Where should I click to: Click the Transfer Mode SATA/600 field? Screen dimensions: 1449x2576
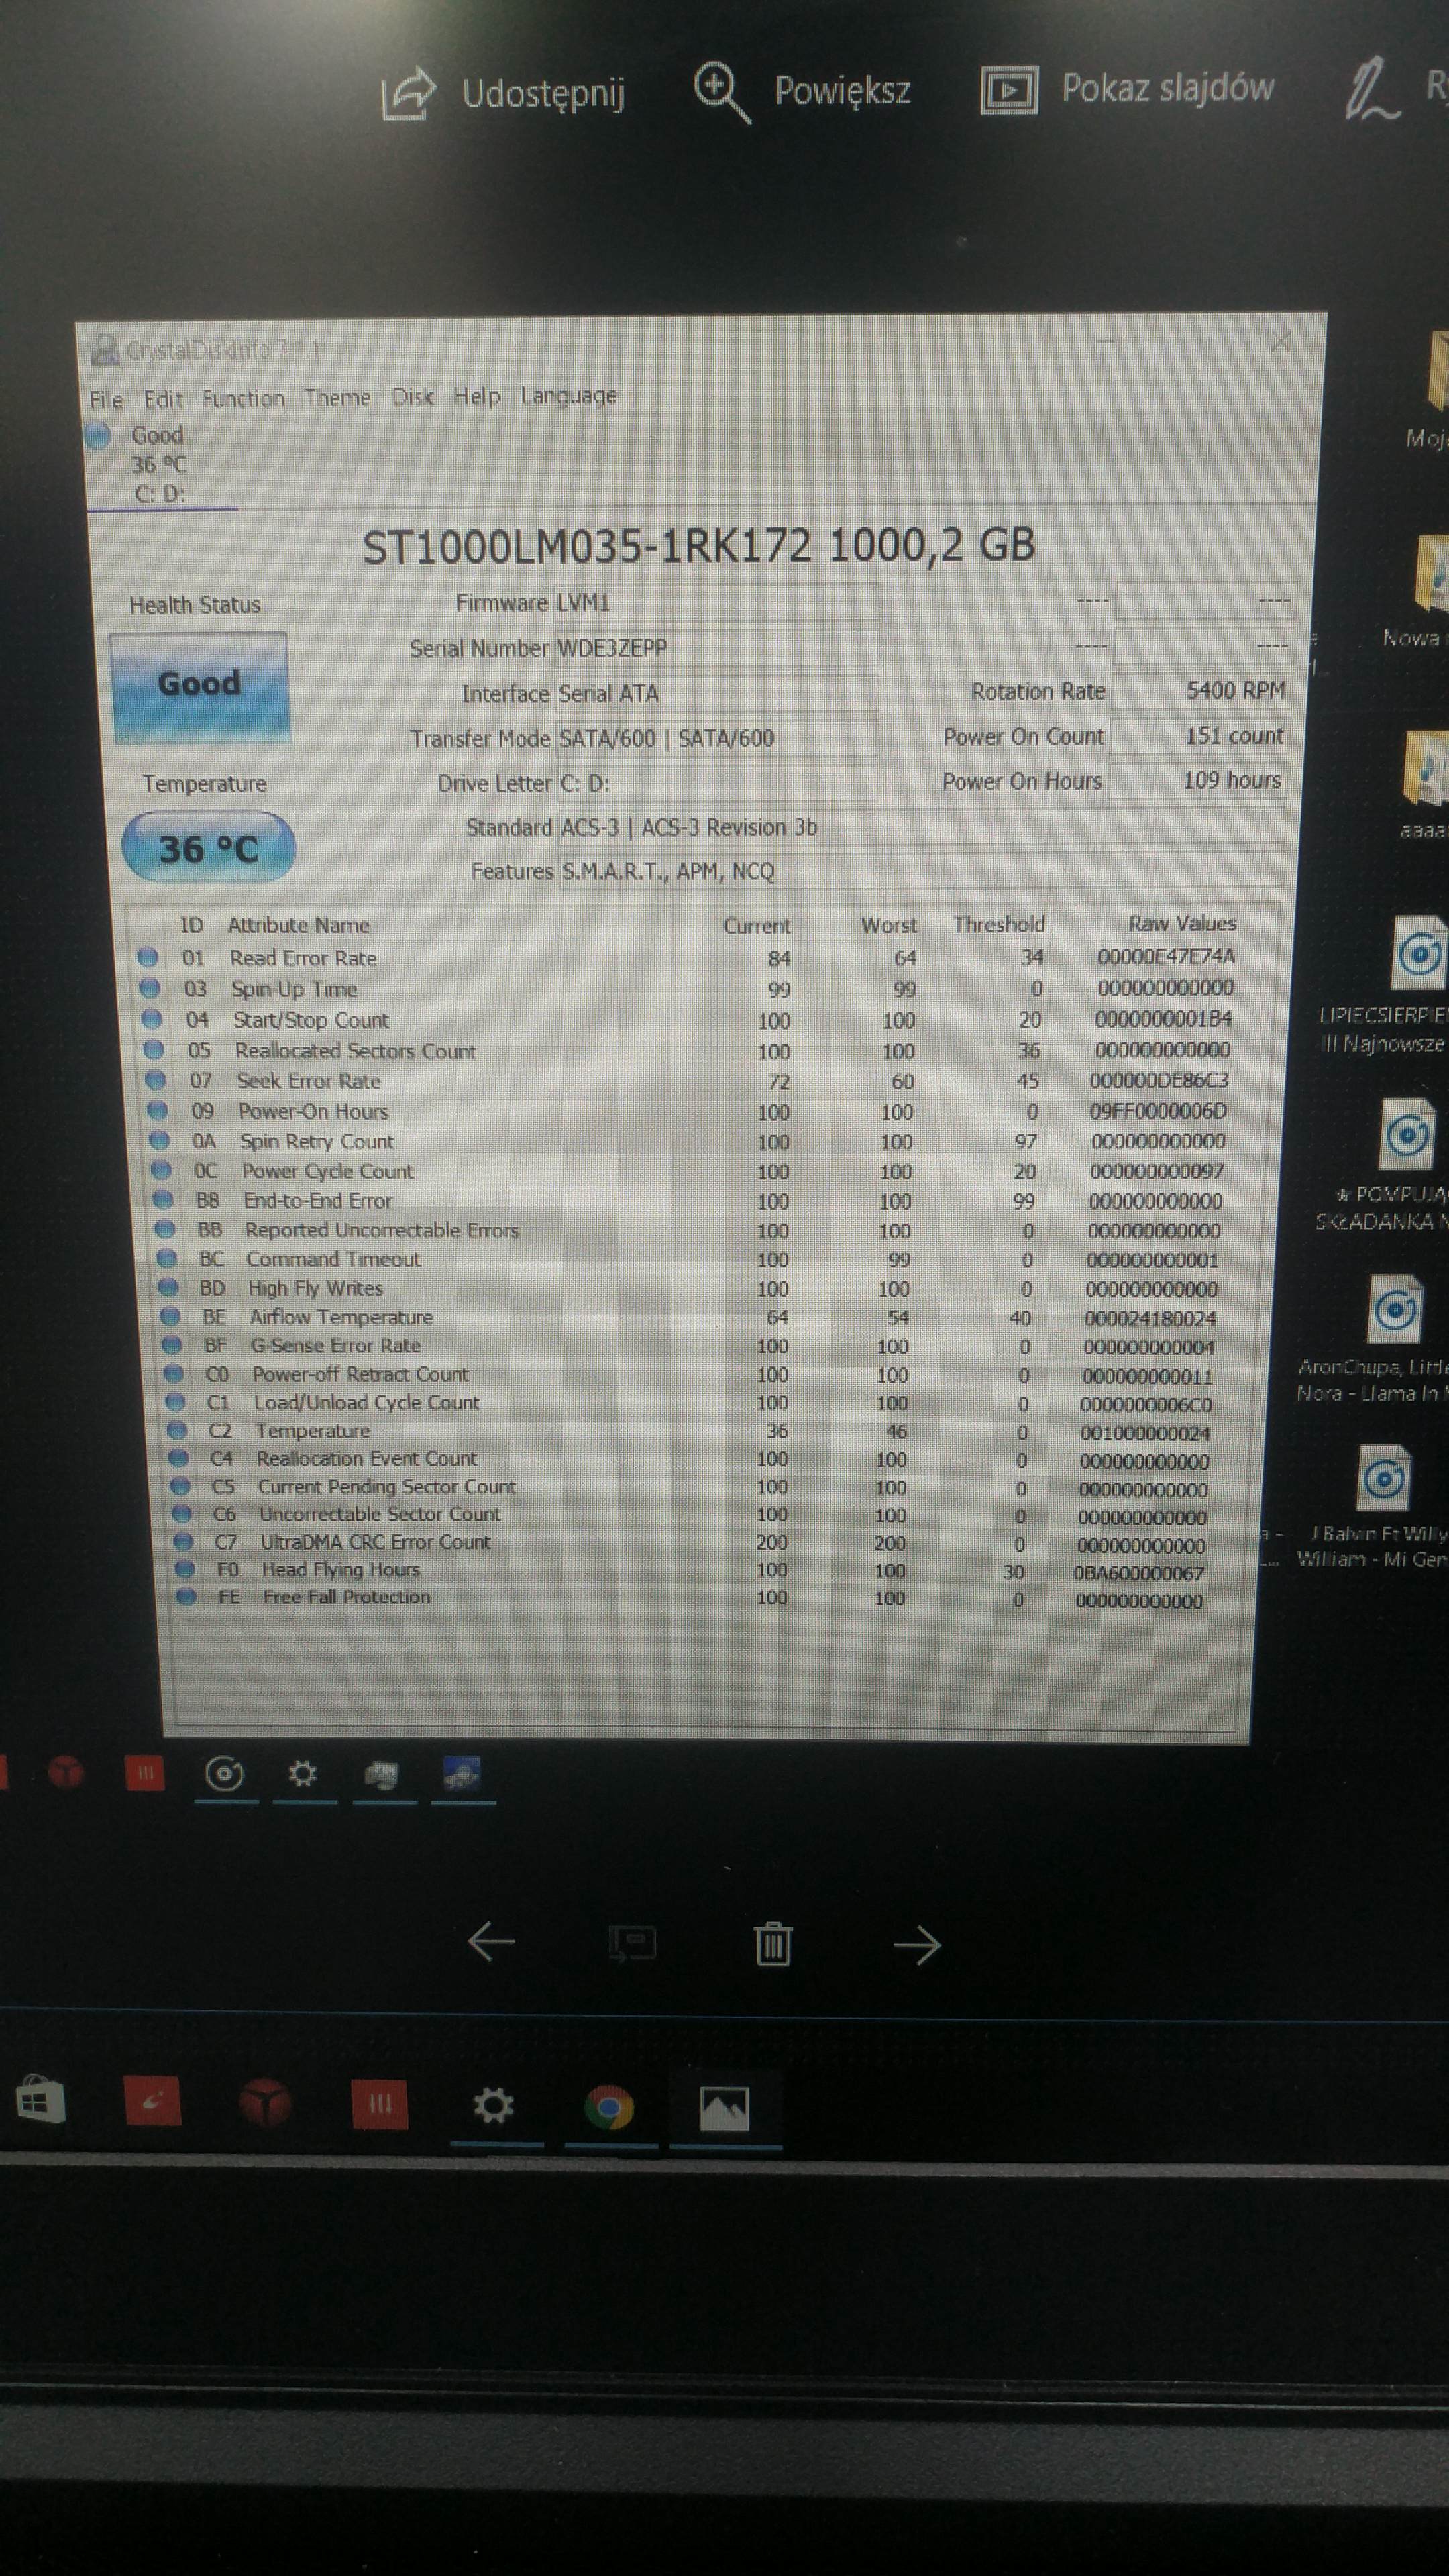(x=716, y=738)
